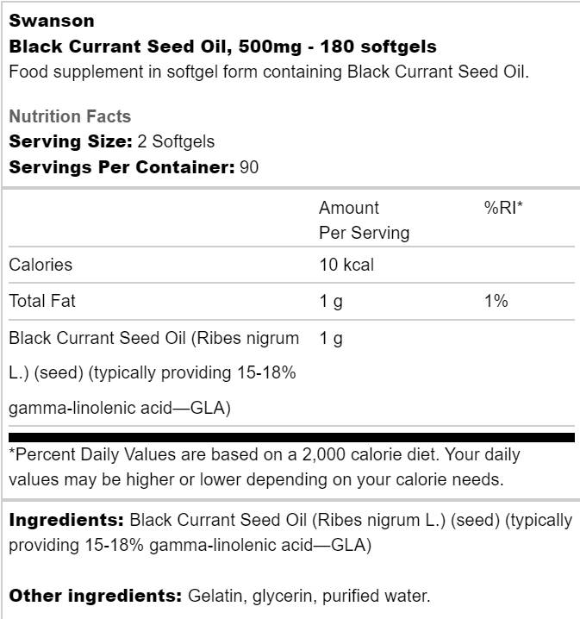Click the Black Currant Seed Oil product title

pyautogui.click(x=222, y=46)
